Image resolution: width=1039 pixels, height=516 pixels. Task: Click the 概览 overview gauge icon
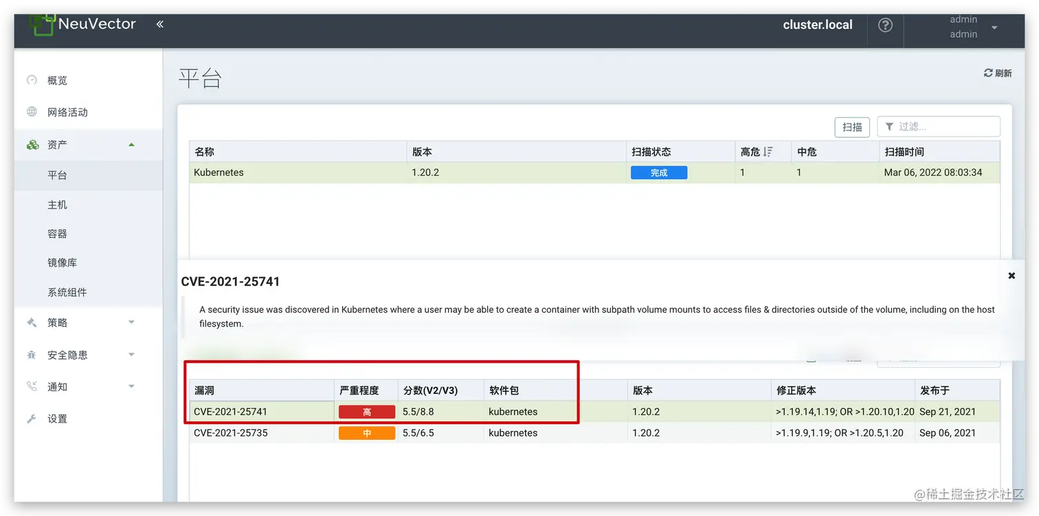[x=32, y=80]
